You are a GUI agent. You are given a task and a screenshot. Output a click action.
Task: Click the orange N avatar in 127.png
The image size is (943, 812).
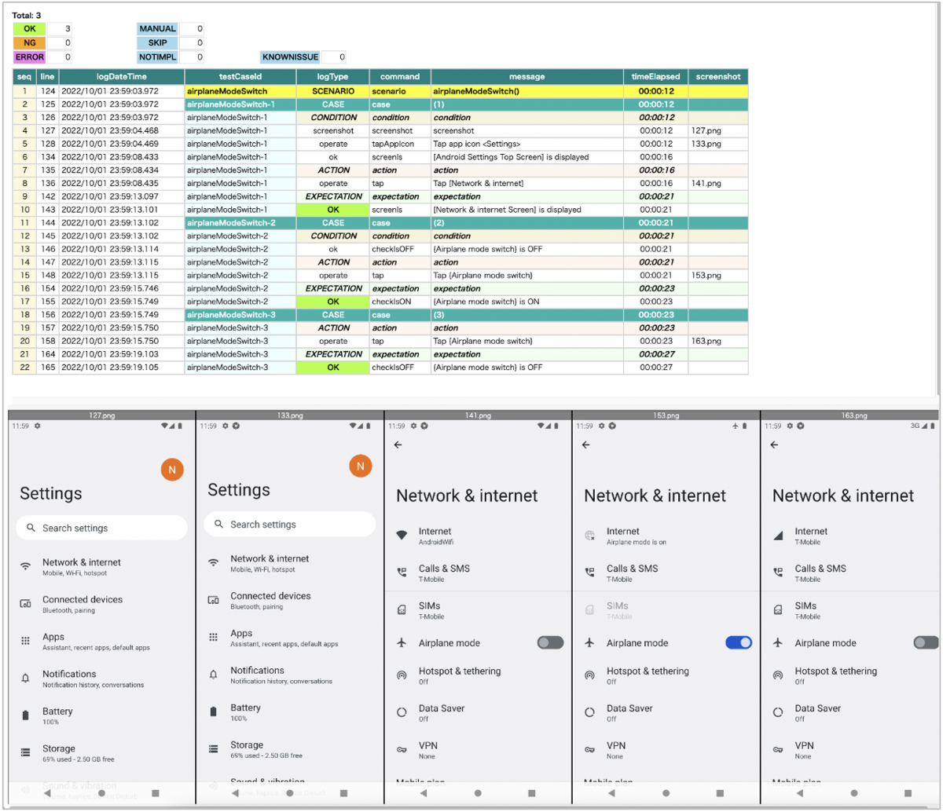click(x=172, y=470)
